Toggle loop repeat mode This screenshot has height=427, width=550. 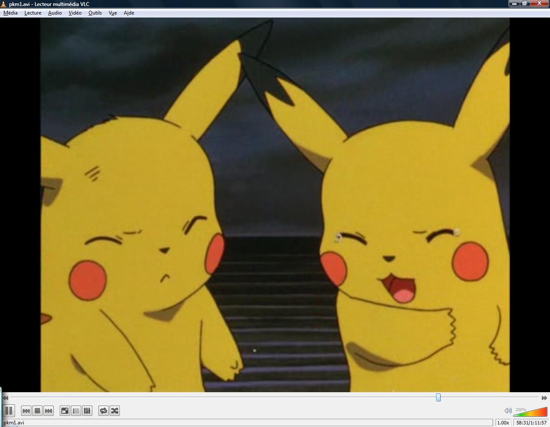104,411
